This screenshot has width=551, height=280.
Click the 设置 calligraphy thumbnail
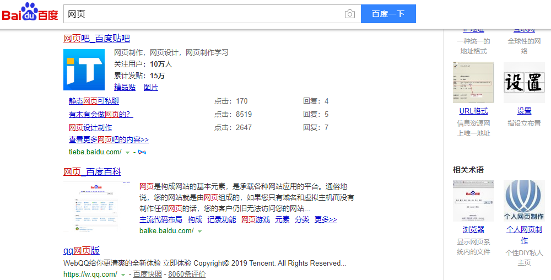[x=524, y=82]
